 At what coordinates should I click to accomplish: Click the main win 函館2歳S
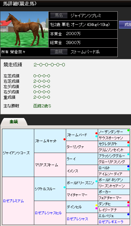(42, 106)
